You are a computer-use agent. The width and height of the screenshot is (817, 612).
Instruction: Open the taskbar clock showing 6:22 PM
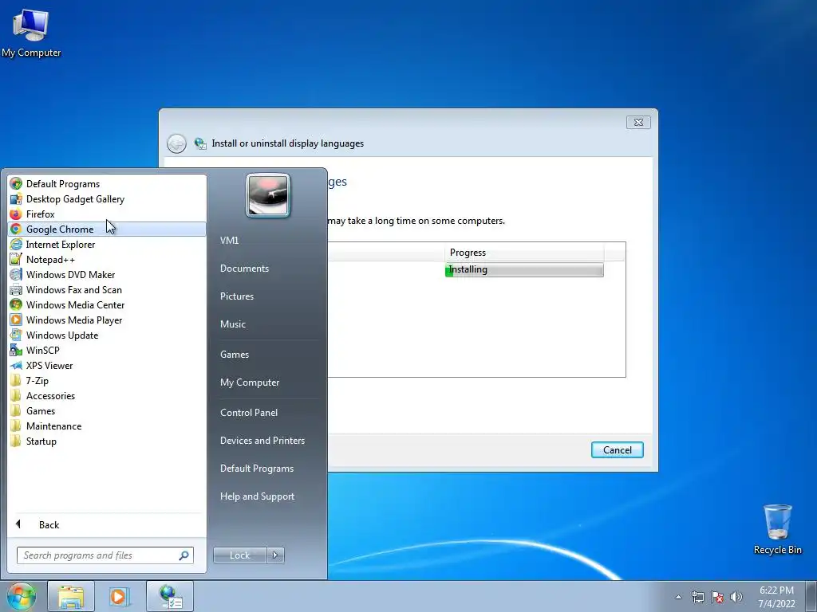click(776, 597)
